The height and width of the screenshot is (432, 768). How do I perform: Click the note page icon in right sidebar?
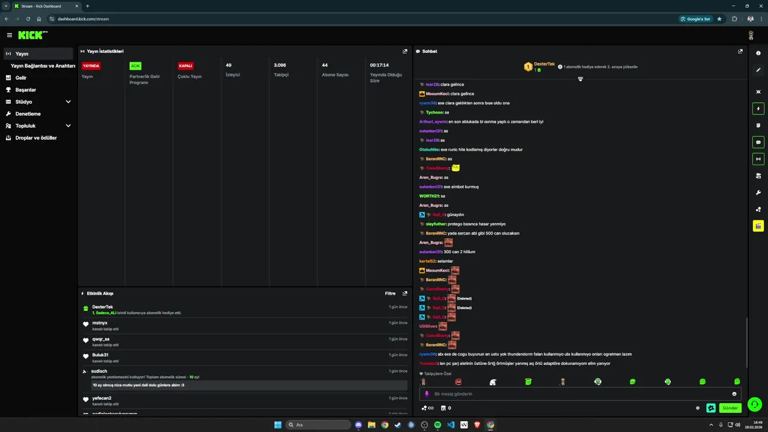pyautogui.click(x=758, y=125)
